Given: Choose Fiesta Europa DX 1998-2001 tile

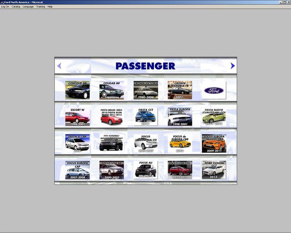Looking at the screenshot, I should (x=180, y=117).
